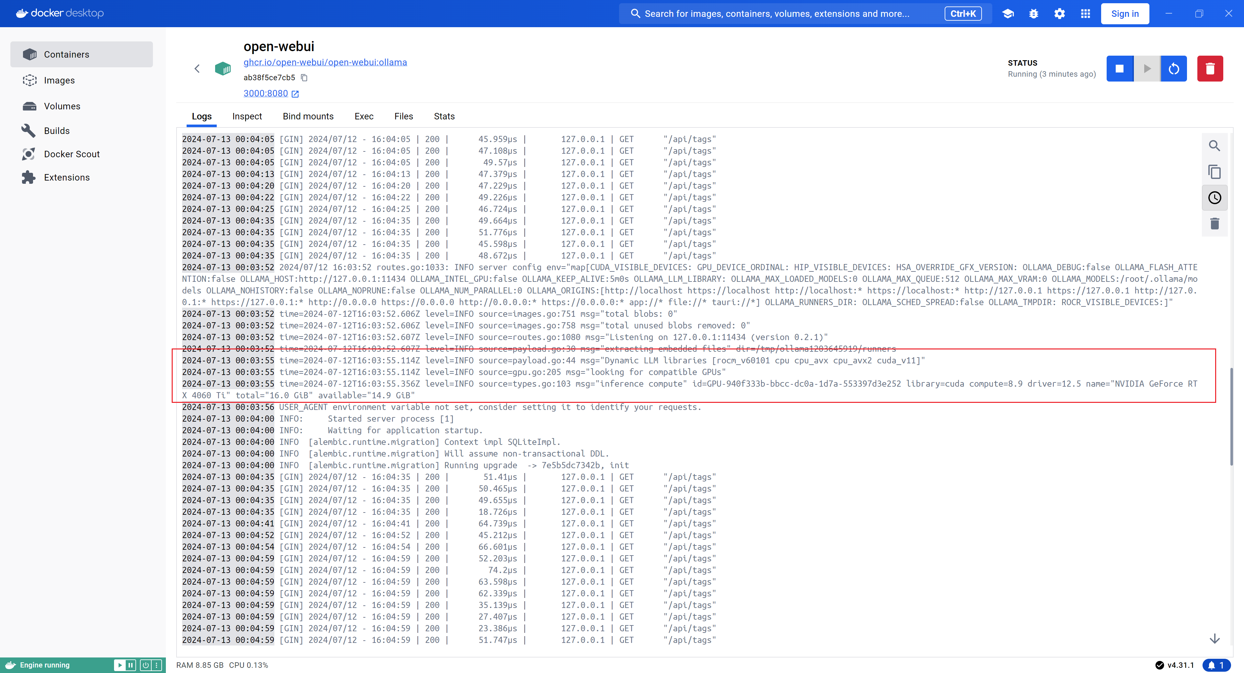
Task: Open the Stats tab
Action: tap(444, 116)
